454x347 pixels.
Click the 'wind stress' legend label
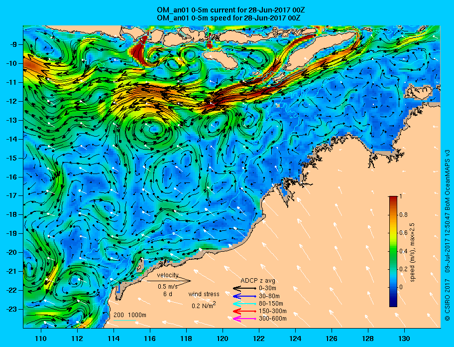pyautogui.click(x=204, y=294)
